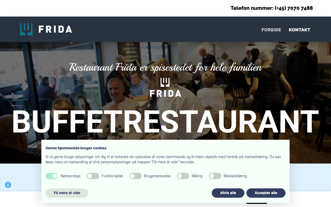Switch on Markedsføring cookies

215,176
